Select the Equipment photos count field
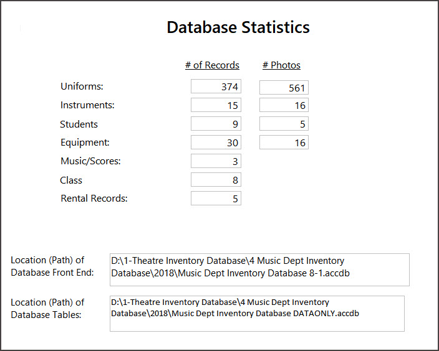The width and height of the screenshot is (439, 351). point(284,143)
